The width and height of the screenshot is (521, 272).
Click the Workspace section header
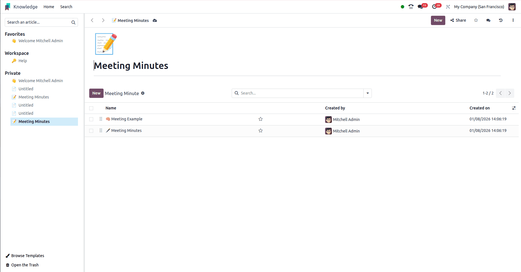[17, 53]
